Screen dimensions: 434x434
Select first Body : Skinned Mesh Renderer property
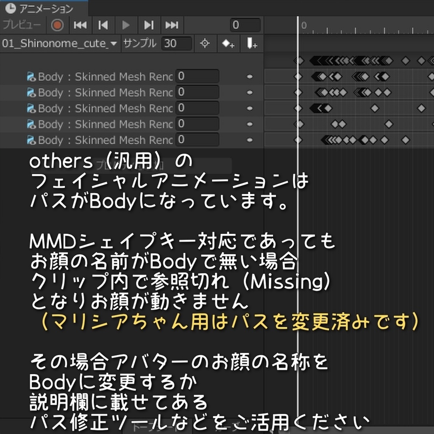click(x=105, y=77)
